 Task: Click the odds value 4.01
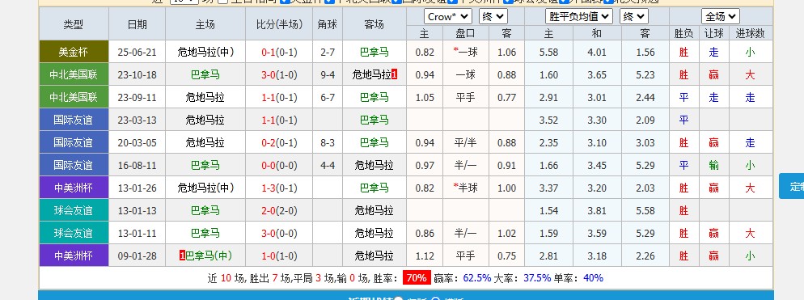(x=597, y=53)
